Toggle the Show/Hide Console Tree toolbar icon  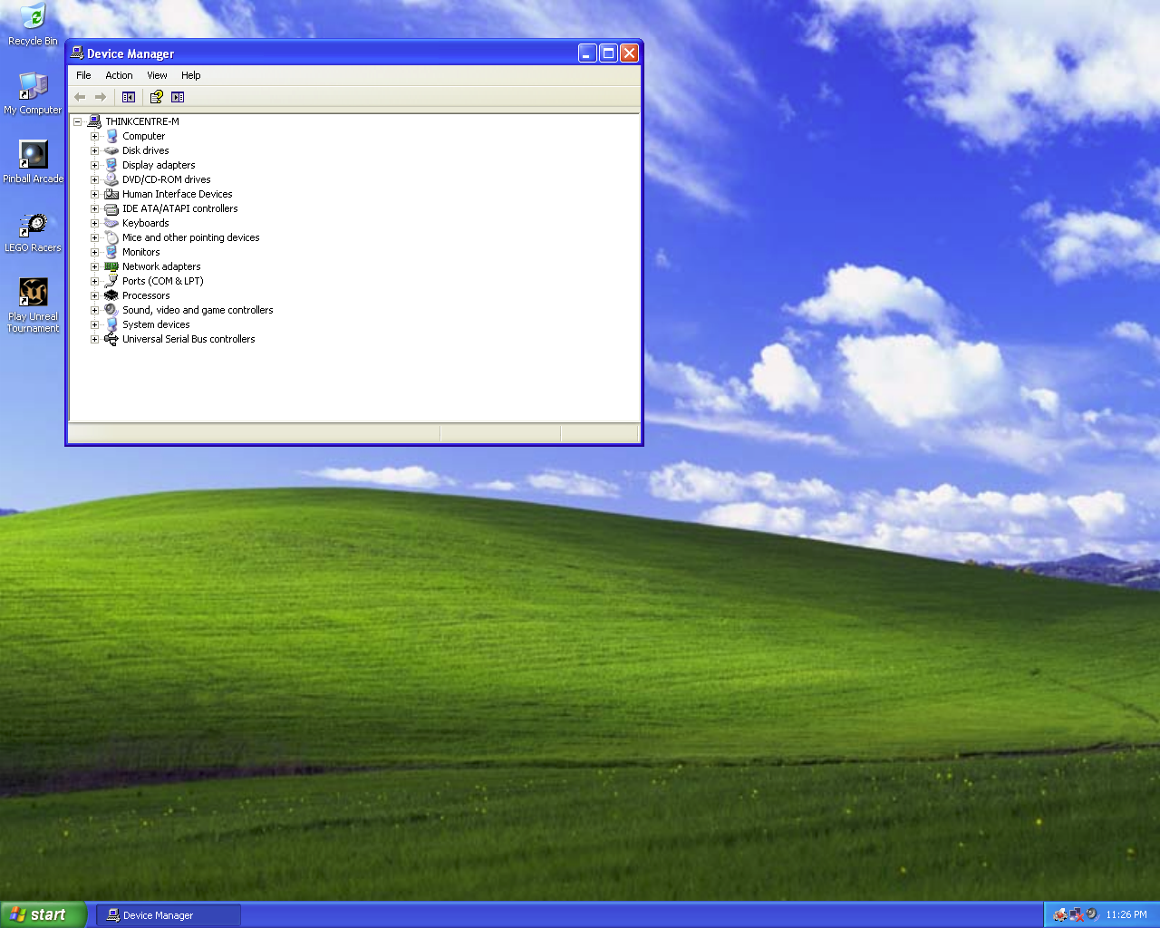129,97
